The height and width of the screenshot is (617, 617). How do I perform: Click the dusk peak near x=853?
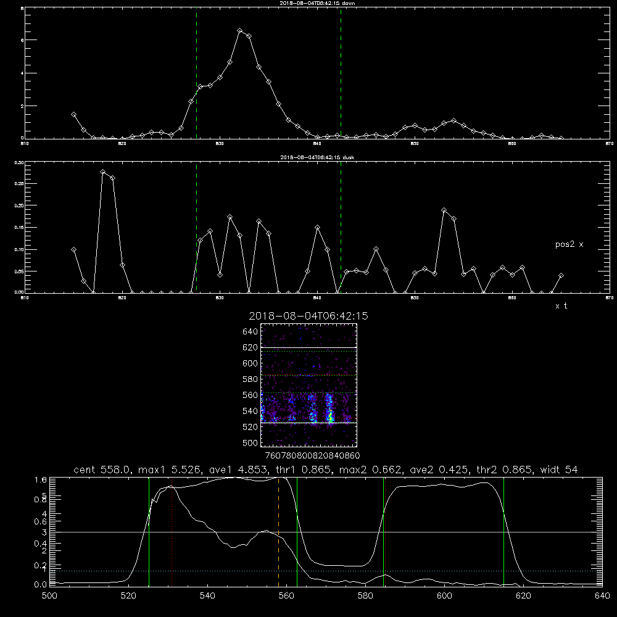pos(444,210)
